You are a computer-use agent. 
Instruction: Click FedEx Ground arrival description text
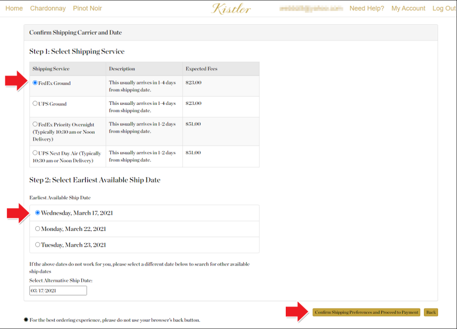(142, 86)
